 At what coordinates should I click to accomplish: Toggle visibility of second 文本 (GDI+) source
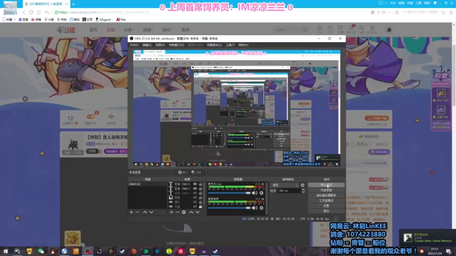(195, 188)
